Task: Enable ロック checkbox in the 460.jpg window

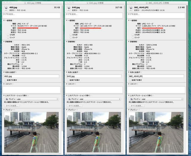Action: pos(8,37)
